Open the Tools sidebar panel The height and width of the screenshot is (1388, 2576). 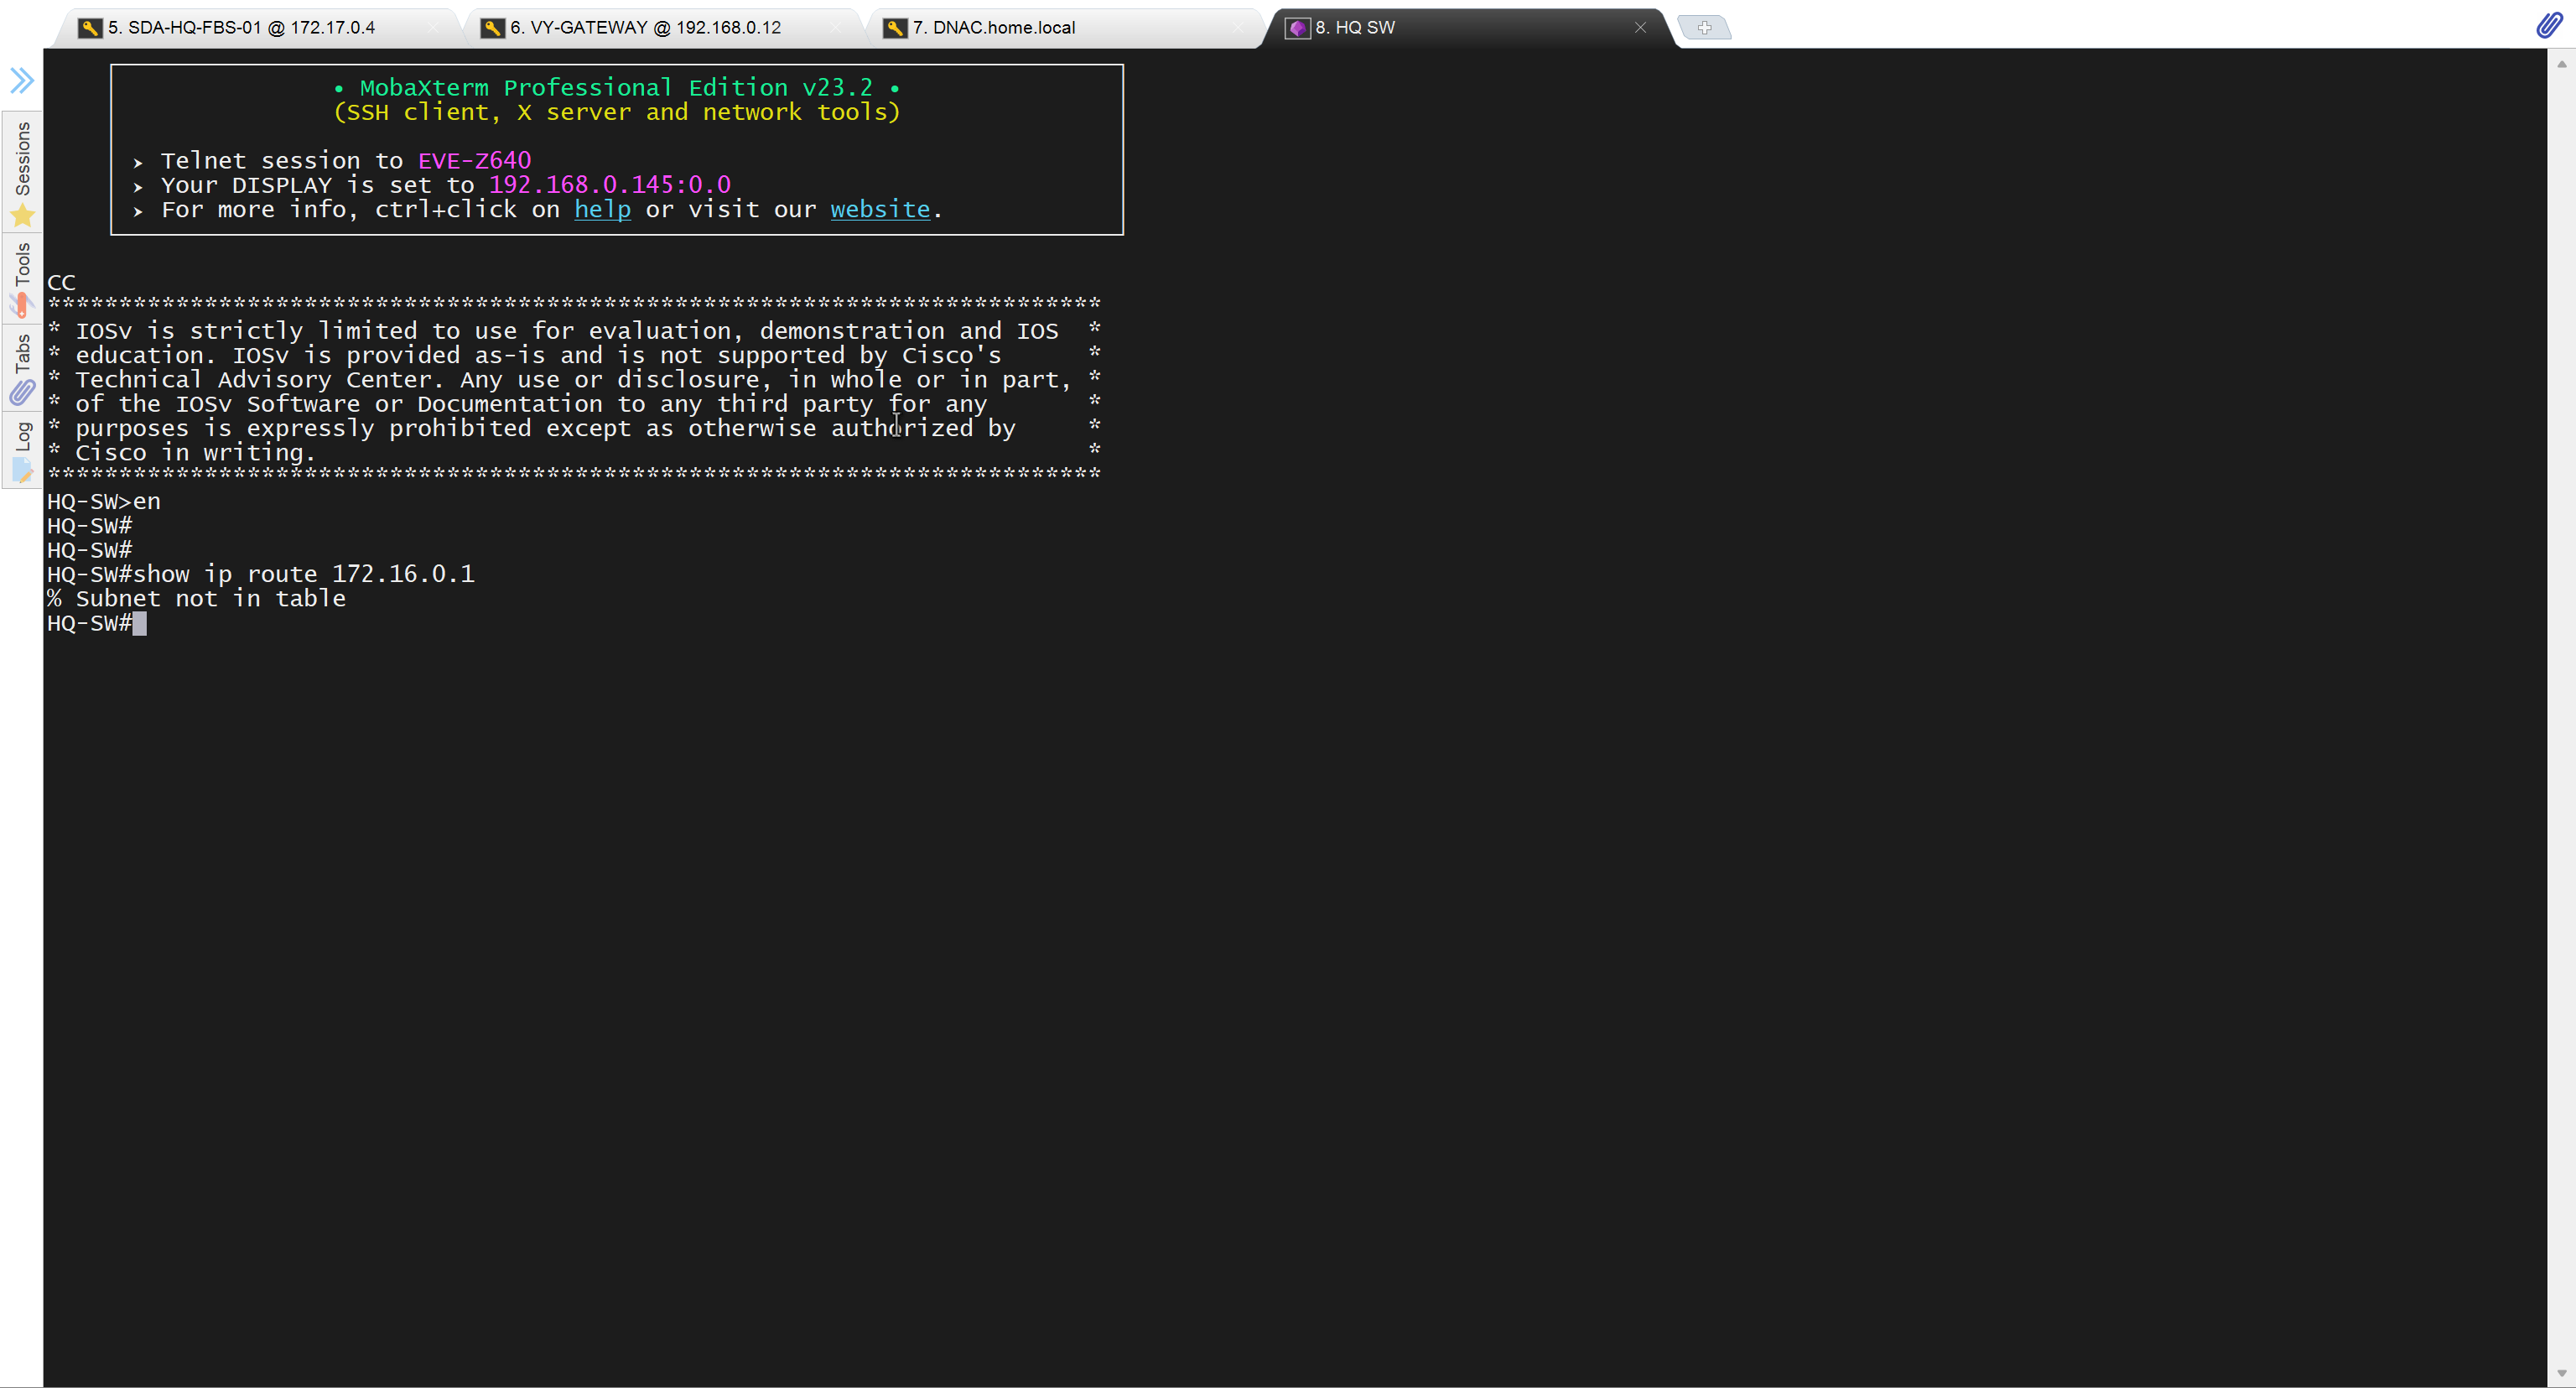pyautogui.click(x=22, y=279)
